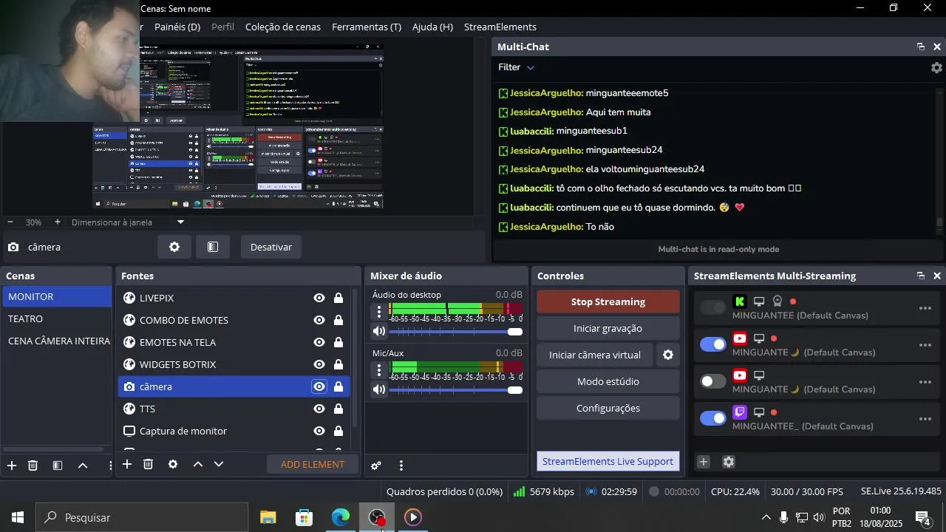
Task: Delete source using Fontes trash icon
Action: click(x=148, y=464)
